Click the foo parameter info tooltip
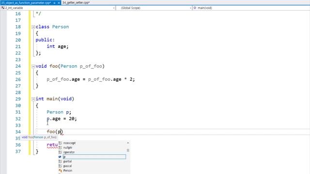 point(39,137)
